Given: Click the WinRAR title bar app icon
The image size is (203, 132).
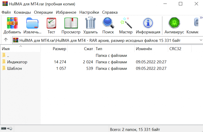Looking at the screenshot, I should point(5,4).
